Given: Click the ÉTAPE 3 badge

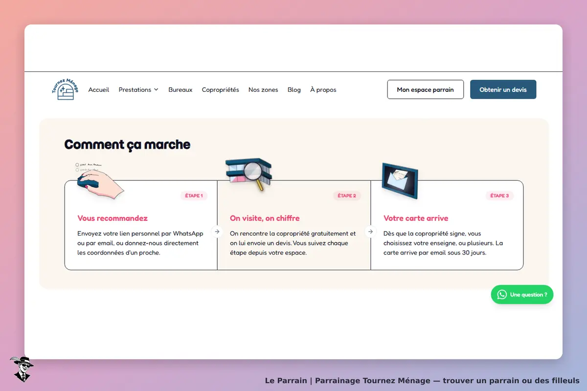Looking at the screenshot, I should (499, 195).
